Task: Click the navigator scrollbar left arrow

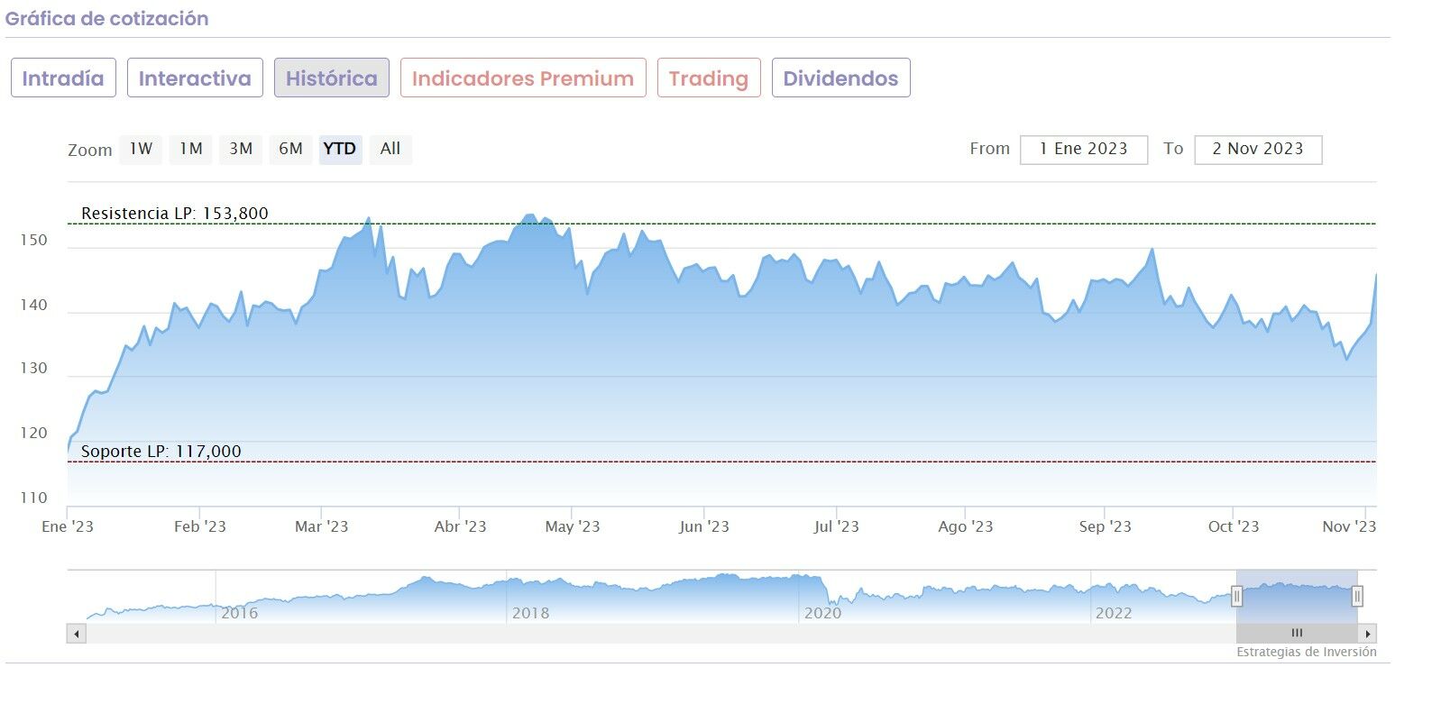Action: pos(77,634)
